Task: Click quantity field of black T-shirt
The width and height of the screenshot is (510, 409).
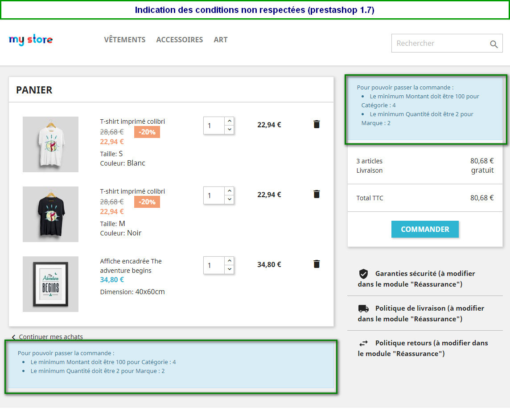Action: (x=214, y=195)
